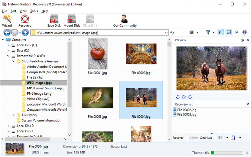Go back with the blue back arrow

7,33
